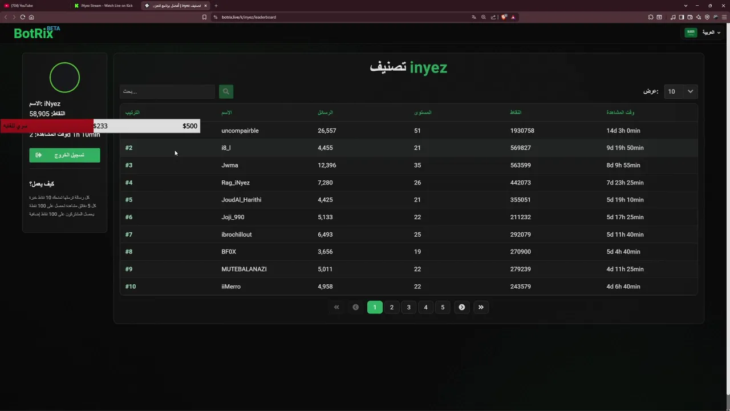Go to previous leaderboard page arrow
The image size is (730, 411).
[x=355, y=307]
